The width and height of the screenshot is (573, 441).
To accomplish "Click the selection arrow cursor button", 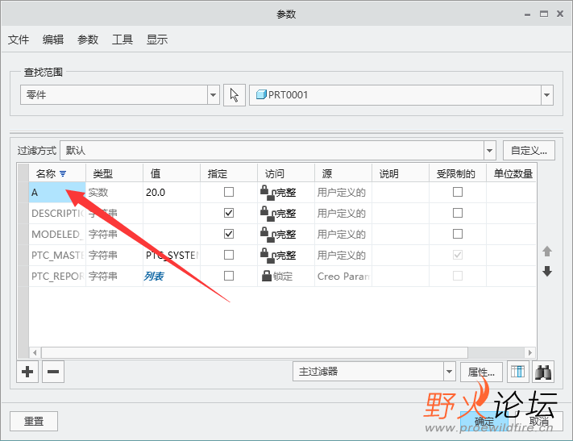I will pos(235,95).
